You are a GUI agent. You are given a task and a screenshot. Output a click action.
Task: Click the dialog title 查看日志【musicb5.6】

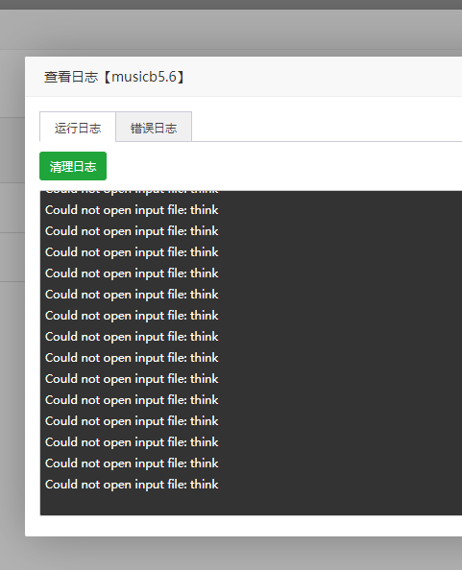pos(114,77)
